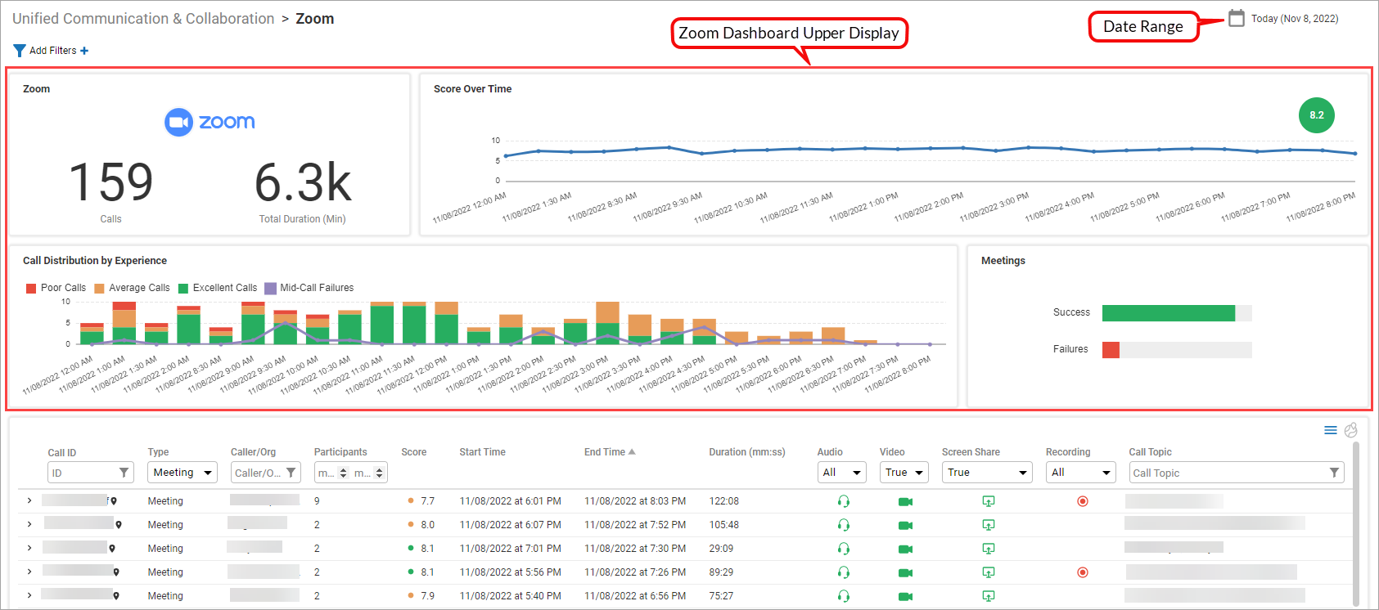The width and height of the screenshot is (1379, 610).
Task: Sort by the Participants column header
Action: click(340, 452)
